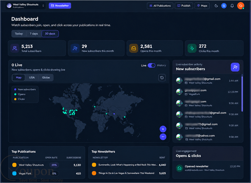Image resolution: width=251 pixels, height=183 pixels.
Task: Click the 410 subscribers value
Action: 78,174
